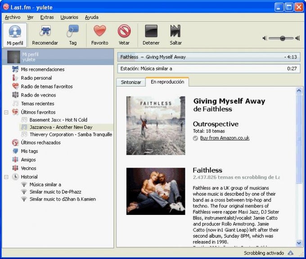Screen dimensions: 306x259
Task: Click the Estación progress bar
Action: (x=209, y=68)
